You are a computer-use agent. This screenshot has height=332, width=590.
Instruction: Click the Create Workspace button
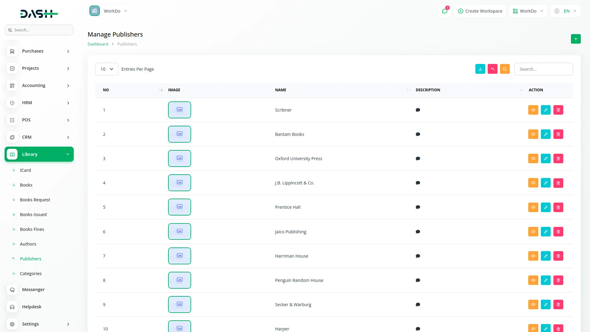pyautogui.click(x=480, y=11)
